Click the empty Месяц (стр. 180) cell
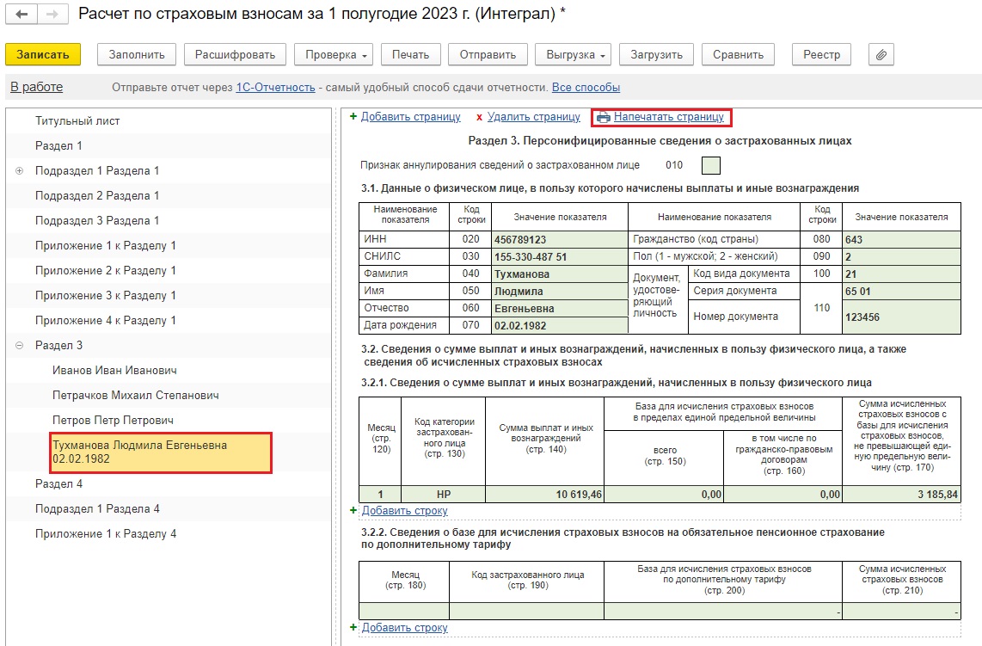Screen dimensions: 982x646 coord(404,611)
